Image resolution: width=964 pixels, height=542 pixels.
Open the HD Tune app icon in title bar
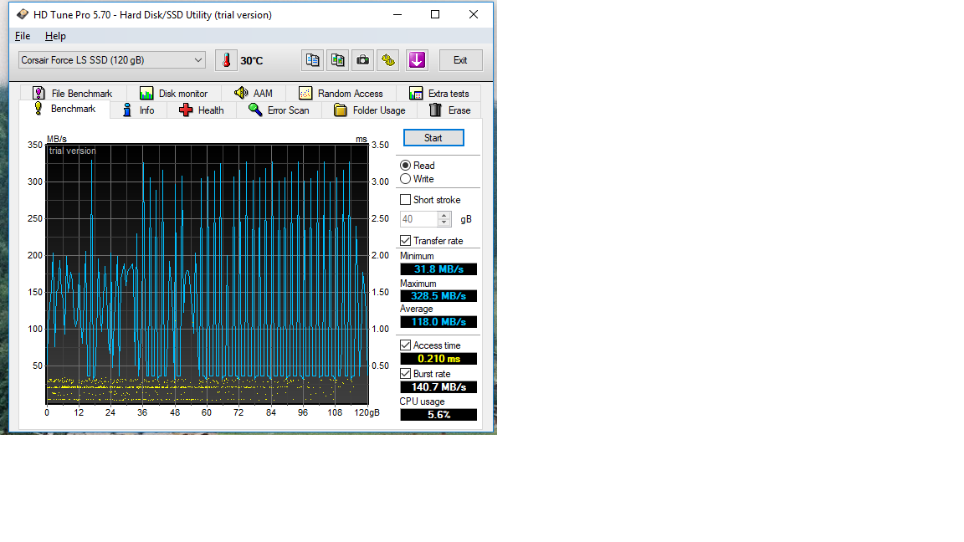click(x=23, y=14)
